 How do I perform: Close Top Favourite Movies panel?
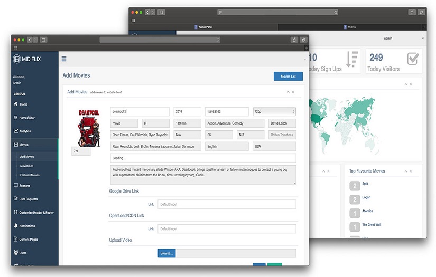coord(411,171)
